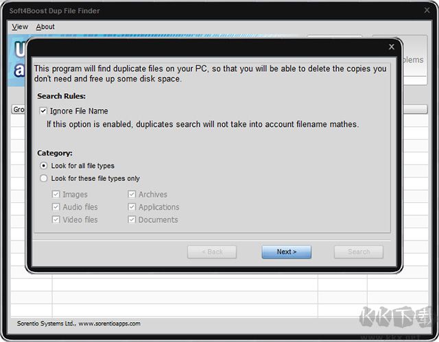Click the Search button in the wizard
Viewport: 439px width, 342px height.
[x=359, y=252]
